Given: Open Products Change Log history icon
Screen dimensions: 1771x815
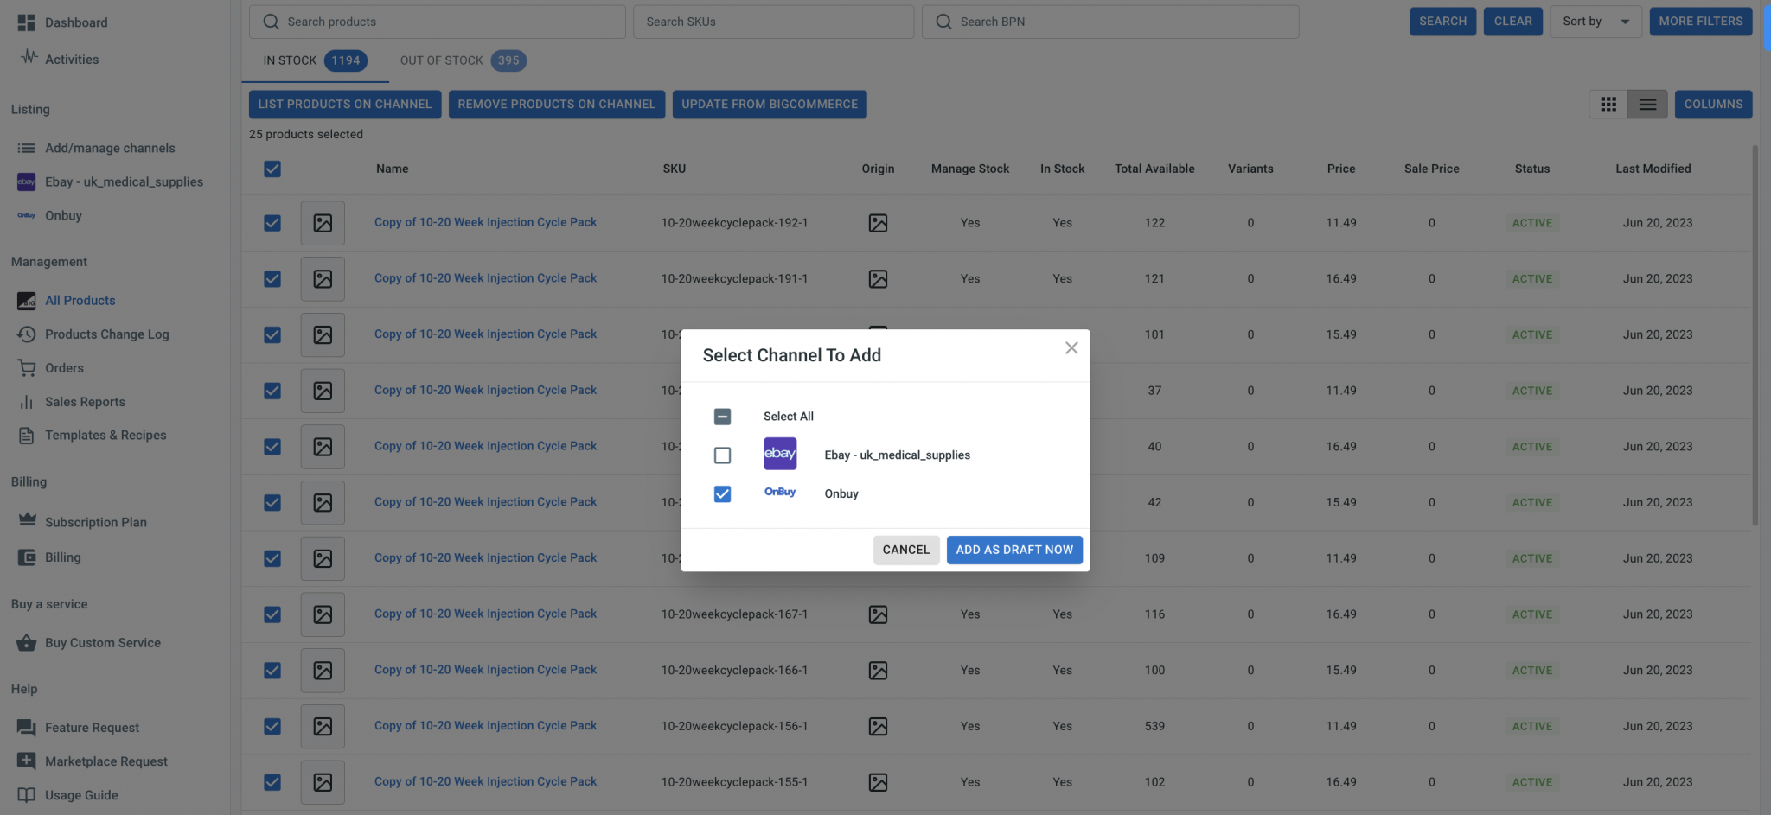Looking at the screenshot, I should pos(27,334).
